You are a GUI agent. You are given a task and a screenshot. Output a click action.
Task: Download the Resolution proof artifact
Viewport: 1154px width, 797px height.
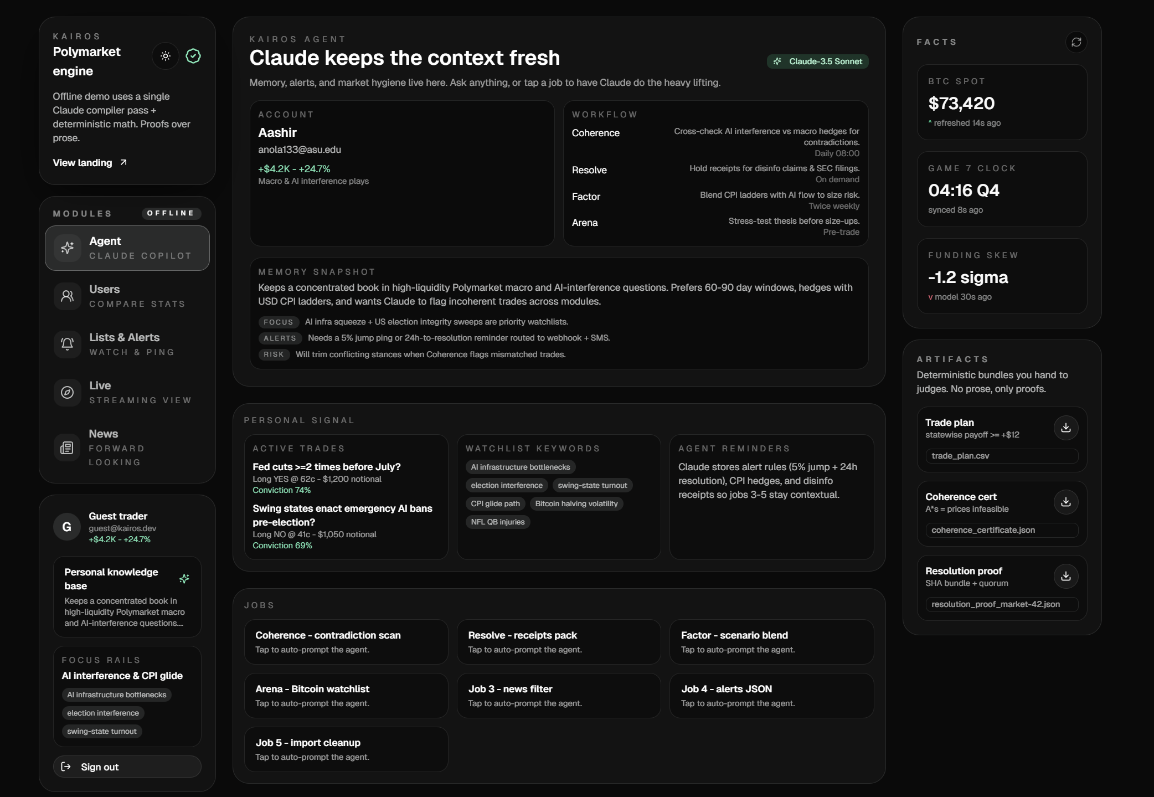[1065, 576]
